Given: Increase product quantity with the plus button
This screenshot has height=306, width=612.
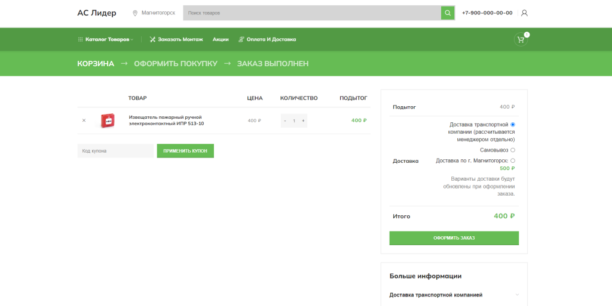Looking at the screenshot, I should (304, 120).
